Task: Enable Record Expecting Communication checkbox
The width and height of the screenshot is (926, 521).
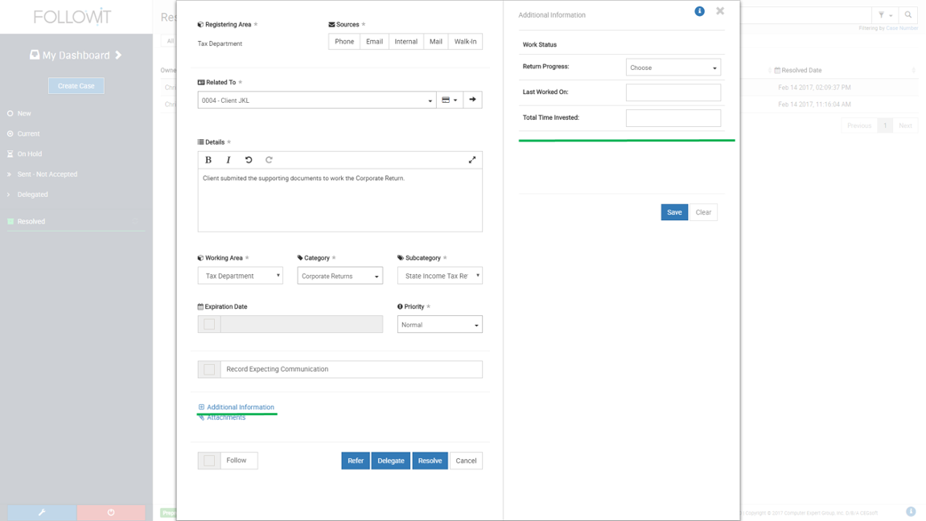Action: pyautogui.click(x=209, y=369)
